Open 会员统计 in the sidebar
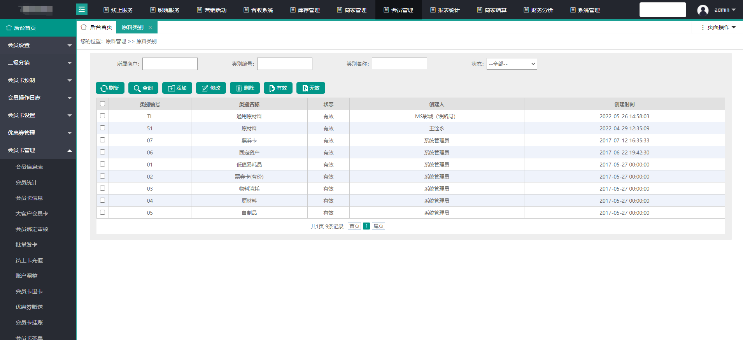This screenshot has width=743, height=340. [x=26, y=182]
